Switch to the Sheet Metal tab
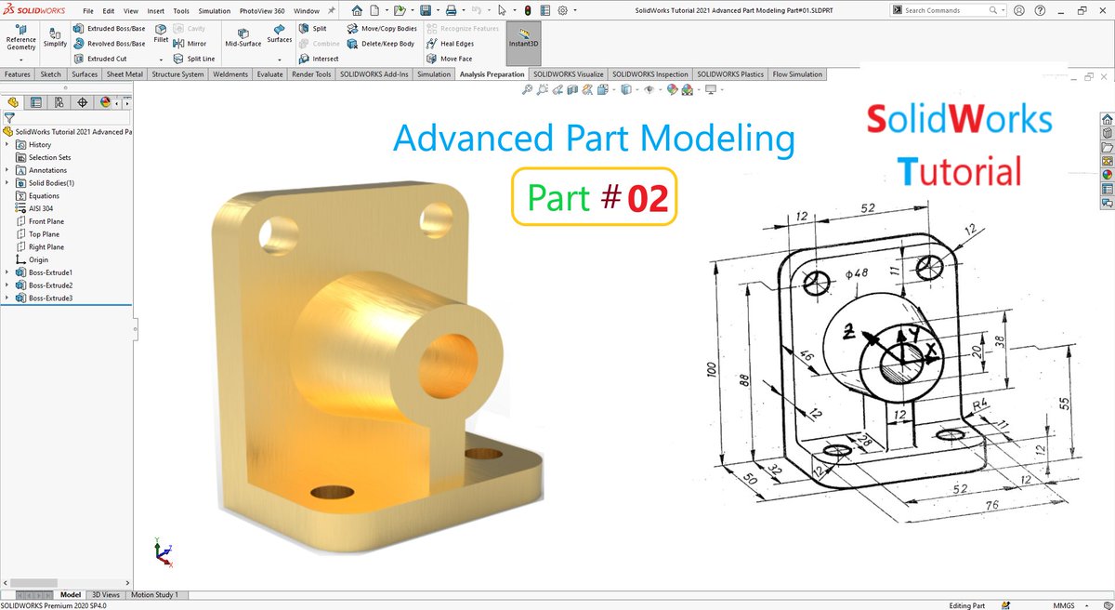 tap(124, 73)
